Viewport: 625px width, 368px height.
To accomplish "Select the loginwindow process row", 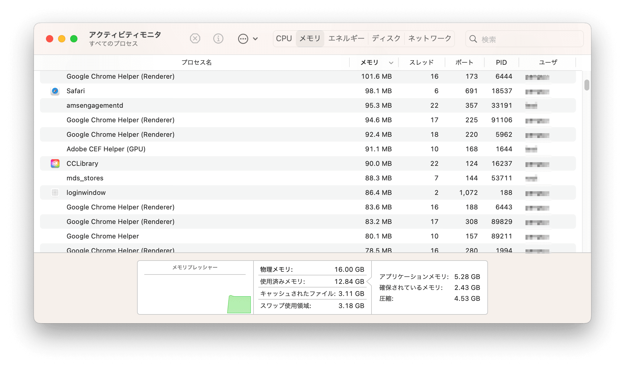I will [x=308, y=192].
